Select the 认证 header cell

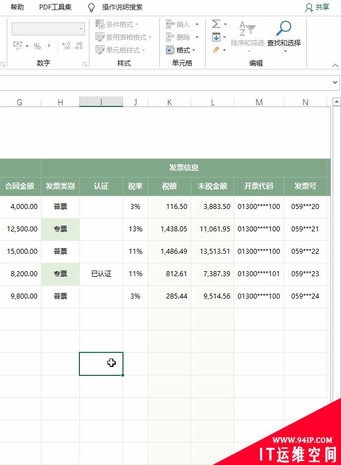tap(101, 186)
